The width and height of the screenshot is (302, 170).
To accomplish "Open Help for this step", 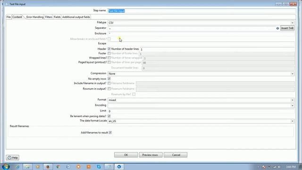I will [13, 158].
